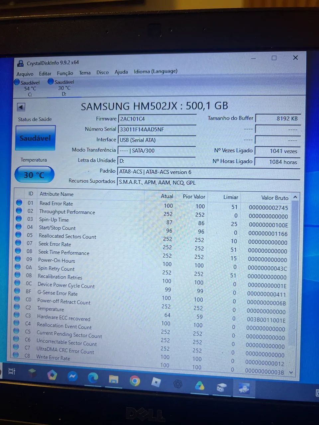Open the Ajuda menu
Viewport: 319px width, 425px height.
[121, 72]
